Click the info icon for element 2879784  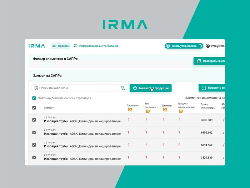click(x=224, y=120)
